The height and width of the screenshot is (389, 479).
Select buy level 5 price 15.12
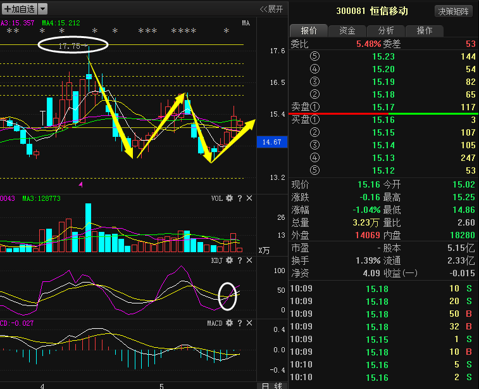383,170
